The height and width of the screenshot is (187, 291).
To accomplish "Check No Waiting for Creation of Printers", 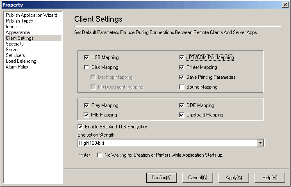I will (100, 155).
